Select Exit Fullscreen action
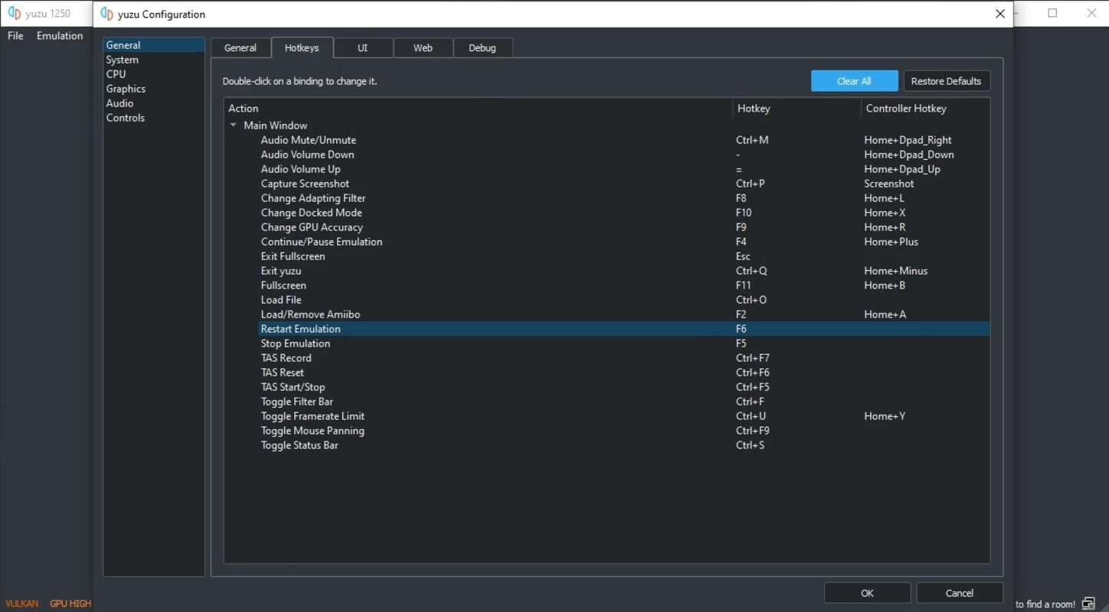The width and height of the screenshot is (1109, 612). tap(293, 256)
